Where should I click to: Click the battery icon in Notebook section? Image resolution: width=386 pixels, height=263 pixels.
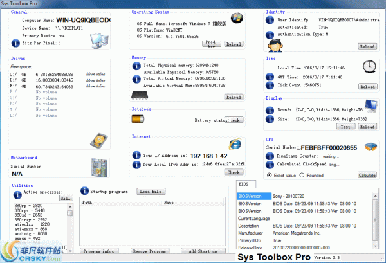click(x=138, y=119)
